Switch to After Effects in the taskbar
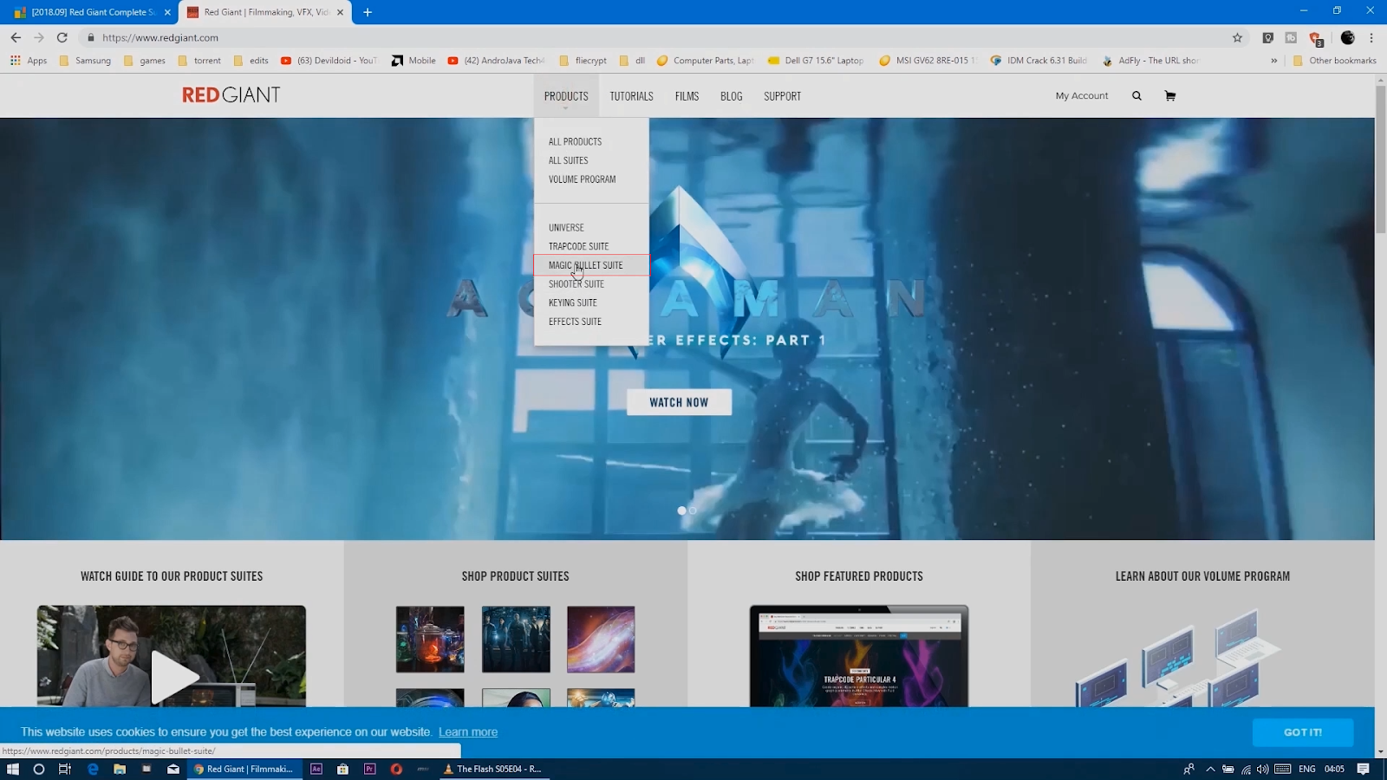The height and width of the screenshot is (780, 1387). click(x=316, y=769)
